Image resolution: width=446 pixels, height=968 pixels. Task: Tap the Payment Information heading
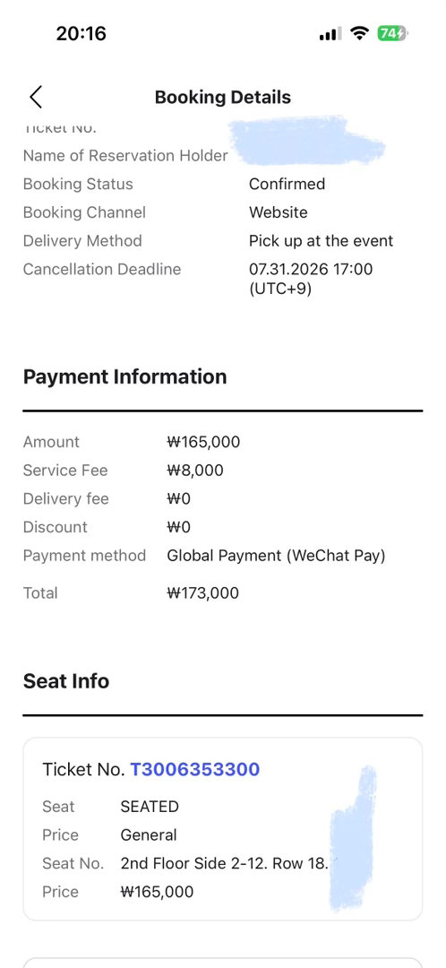(124, 376)
